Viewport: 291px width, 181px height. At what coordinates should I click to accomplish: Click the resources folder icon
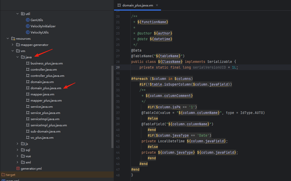(x=13, y=38)
